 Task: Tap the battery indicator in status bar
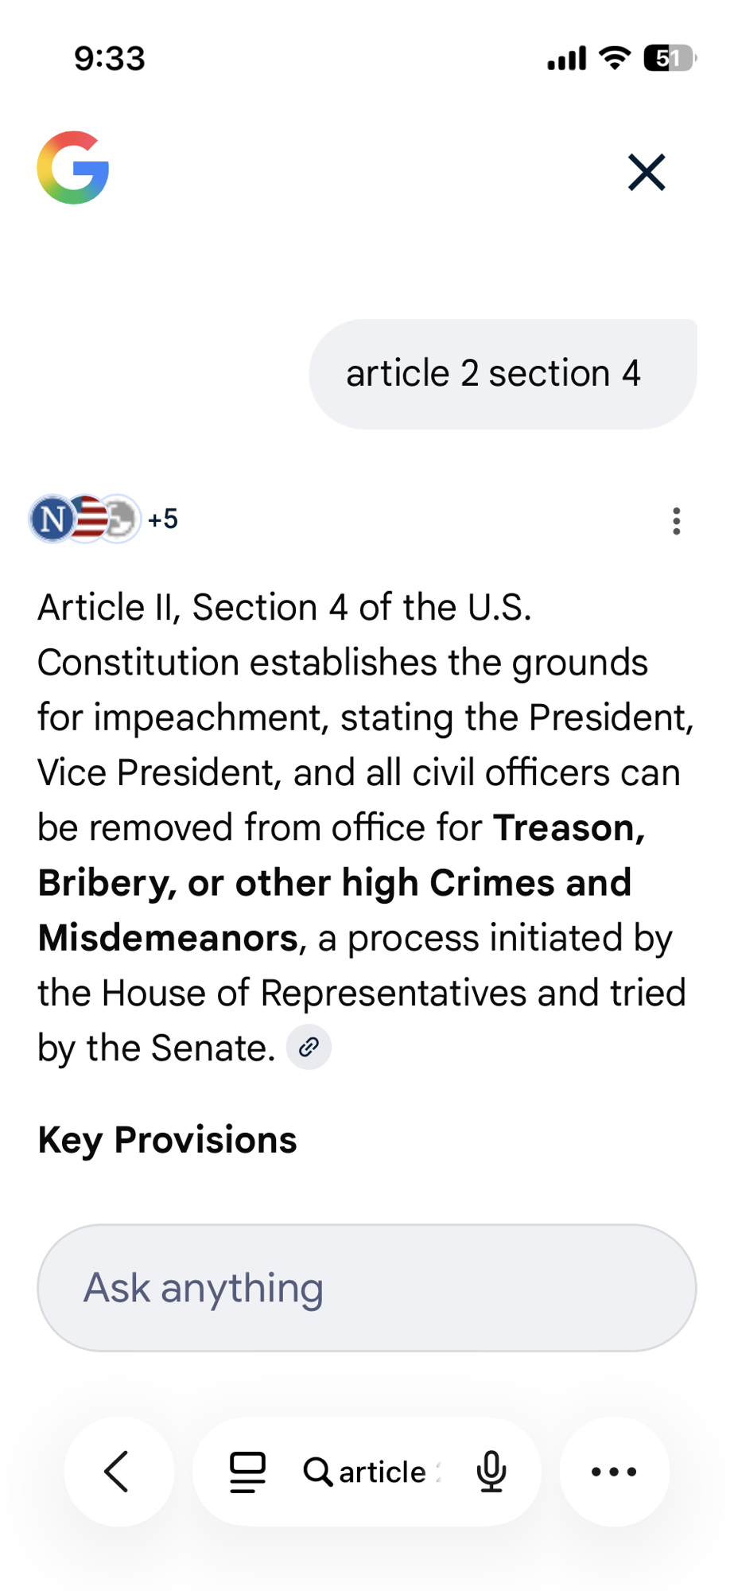point(669,58)
